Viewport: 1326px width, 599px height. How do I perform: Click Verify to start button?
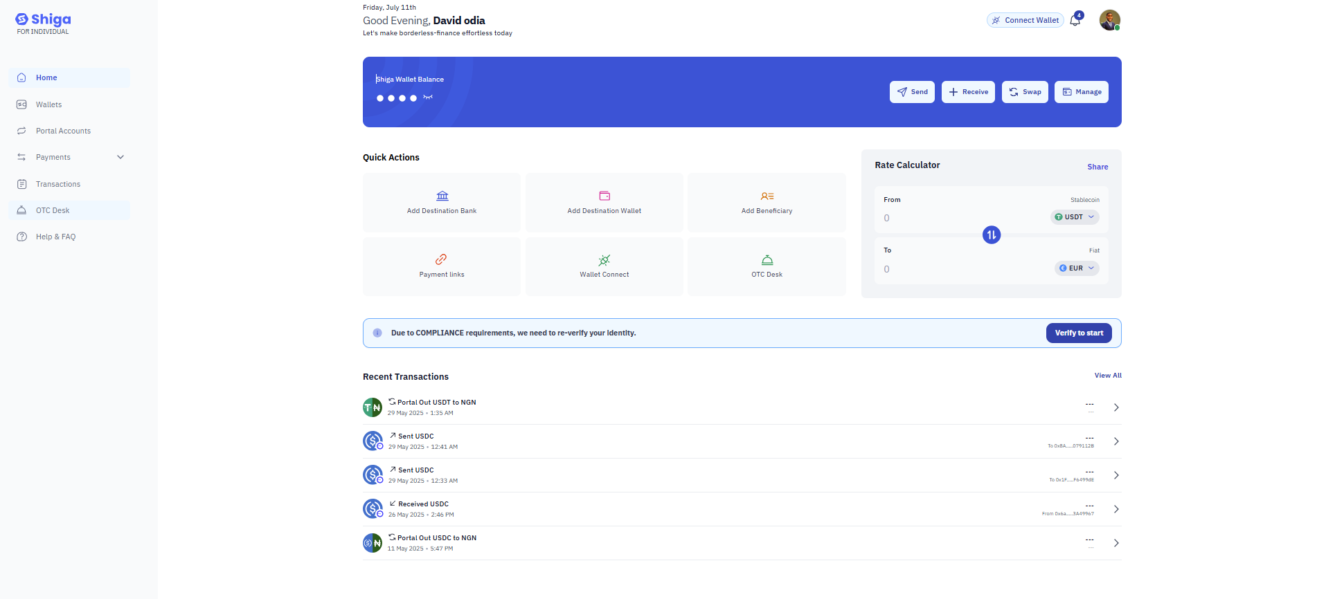pyautogui.click(x=1079, y=333)
